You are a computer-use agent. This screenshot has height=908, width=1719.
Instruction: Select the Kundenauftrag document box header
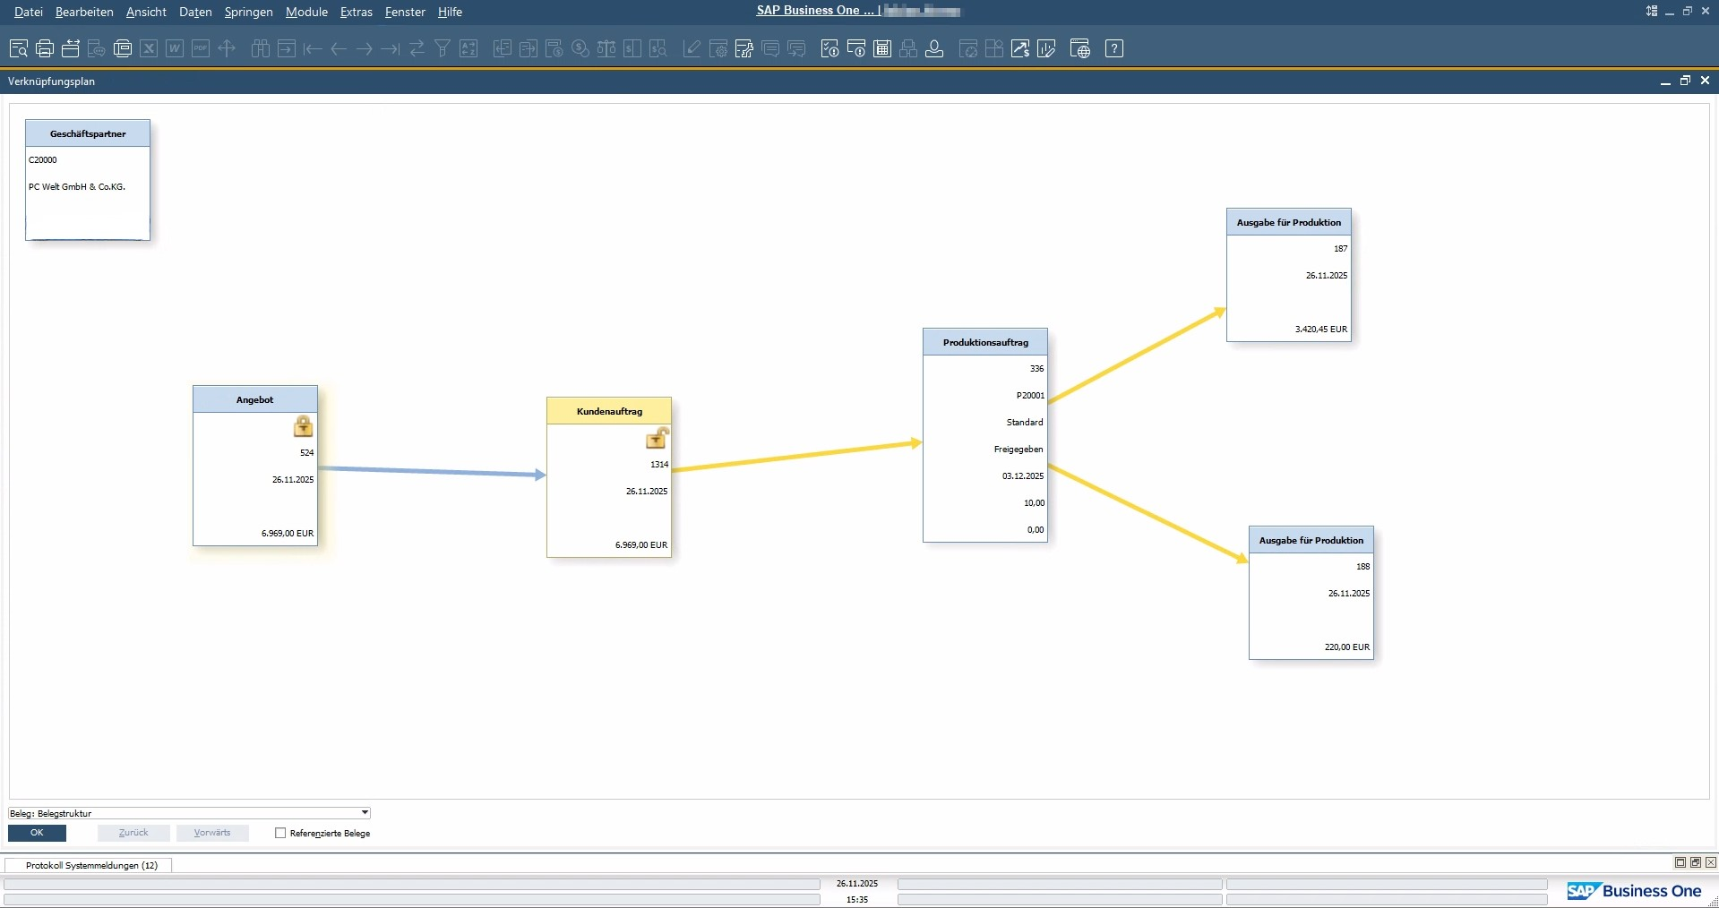609,411
